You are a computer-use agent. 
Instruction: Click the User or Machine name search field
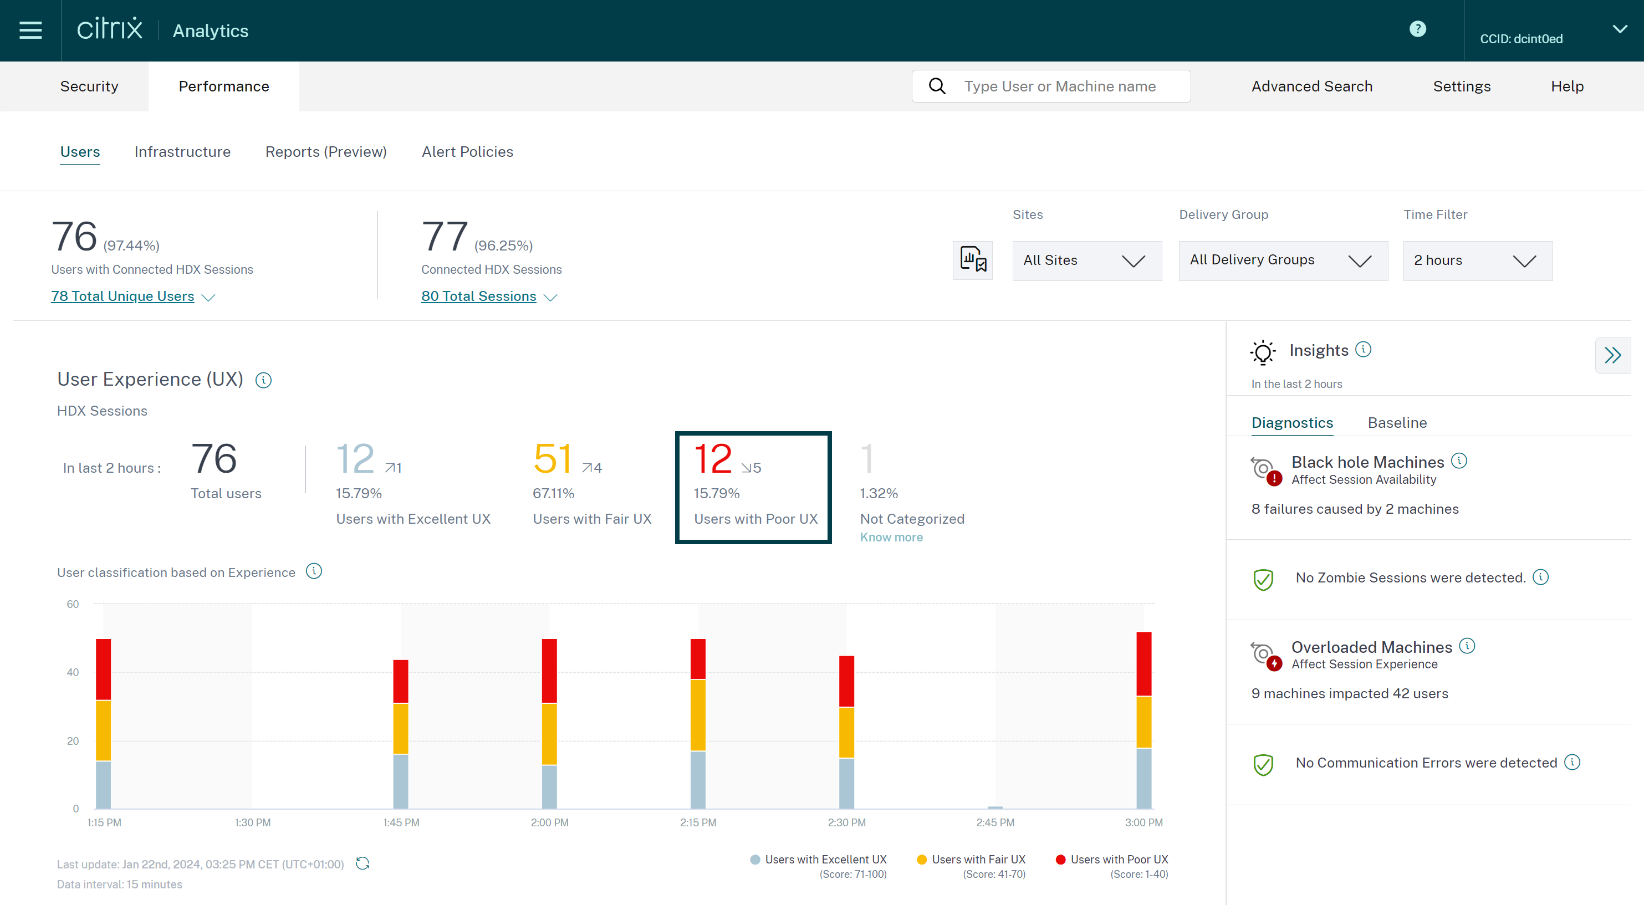[1059, 86]
